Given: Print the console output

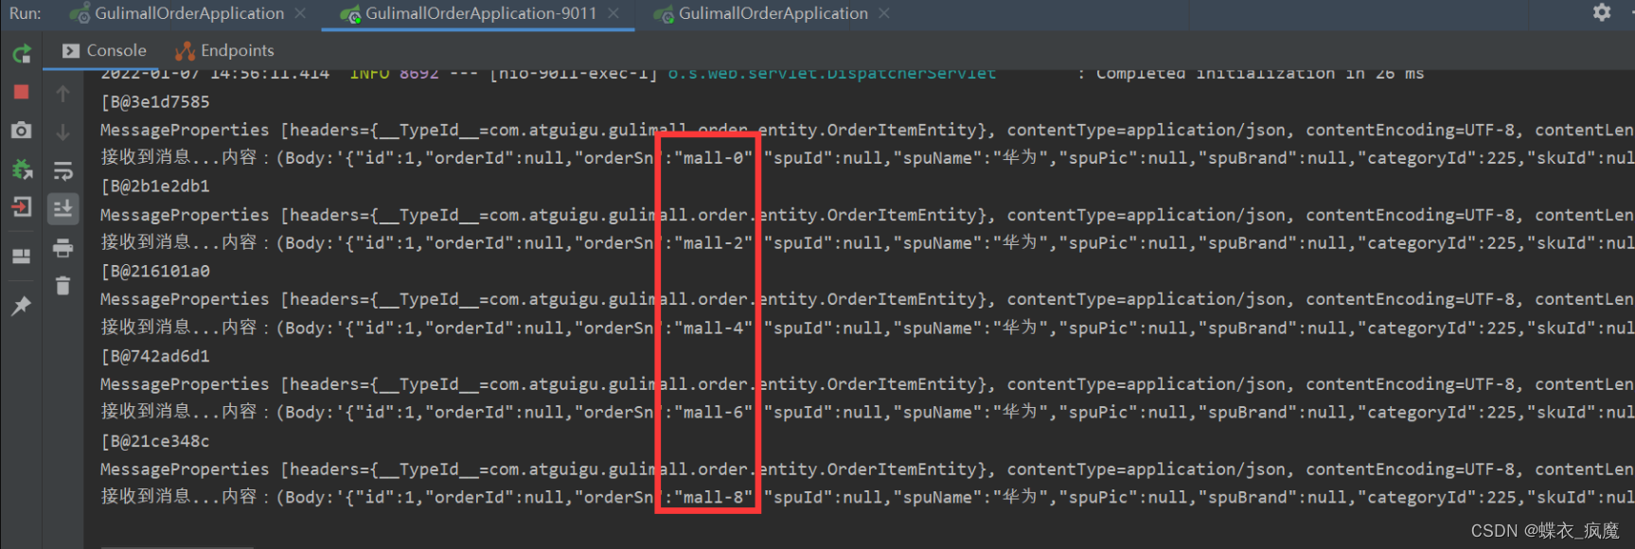Looking at the screenshot, I should point(62,248).
